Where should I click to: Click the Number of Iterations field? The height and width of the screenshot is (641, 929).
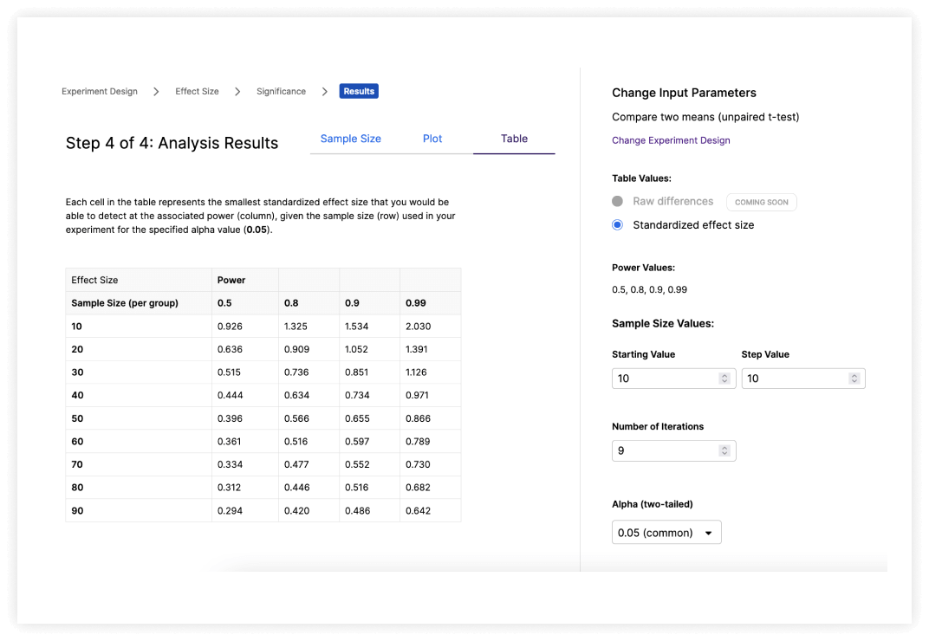point(663,450)
